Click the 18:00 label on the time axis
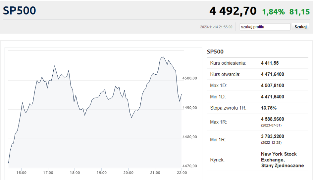The width and height of the screenshot is (314, 180). click(x=75, y=172)
